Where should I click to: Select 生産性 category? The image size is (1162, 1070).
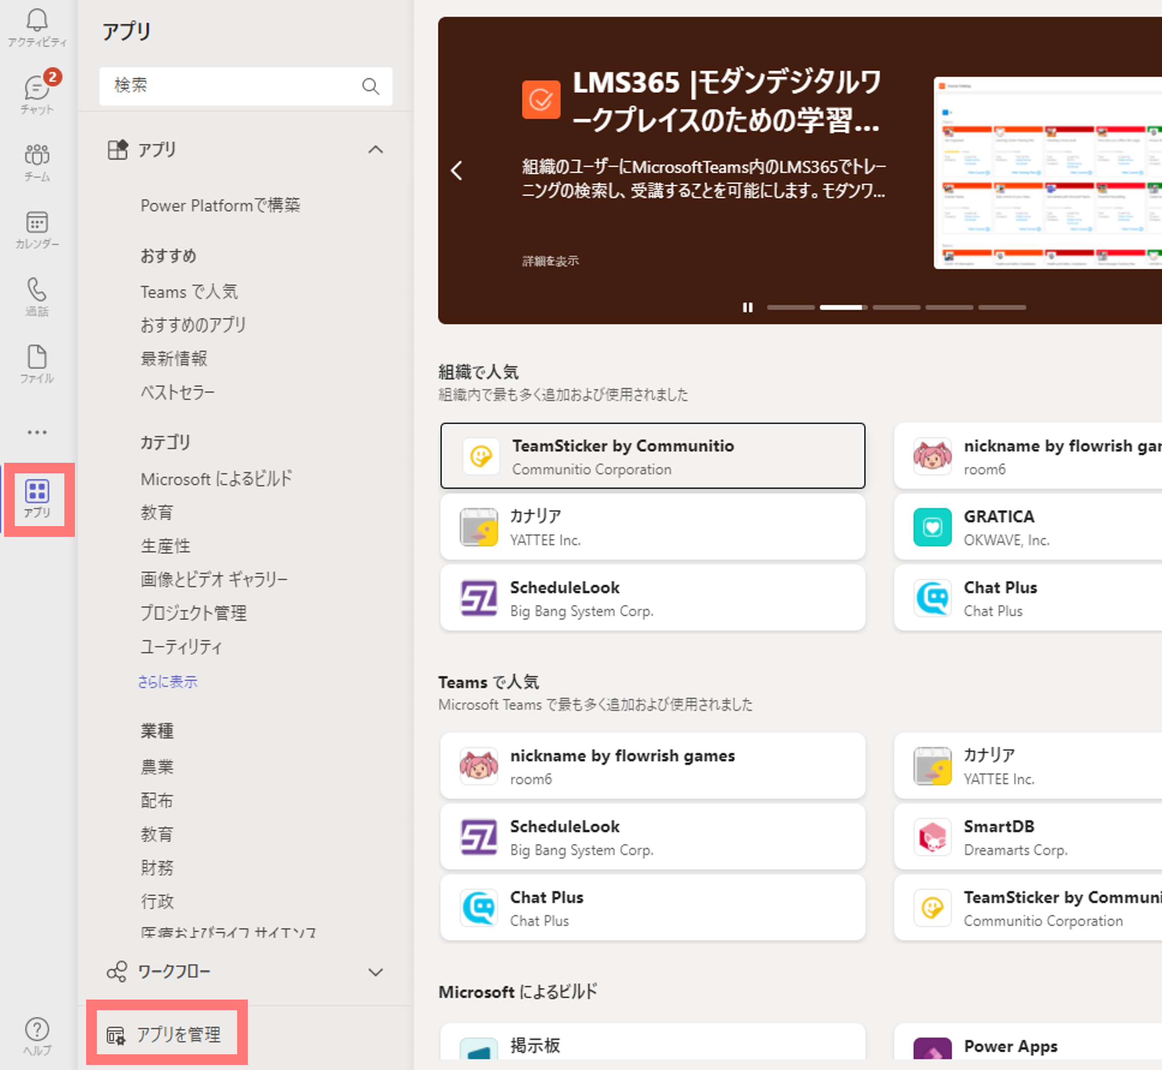165,545
